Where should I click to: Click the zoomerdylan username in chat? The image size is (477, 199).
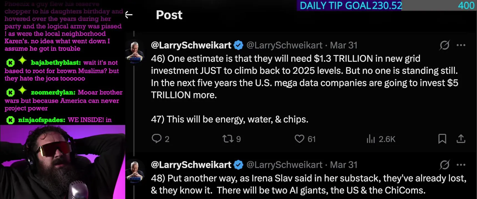click(x=53, y=93)
